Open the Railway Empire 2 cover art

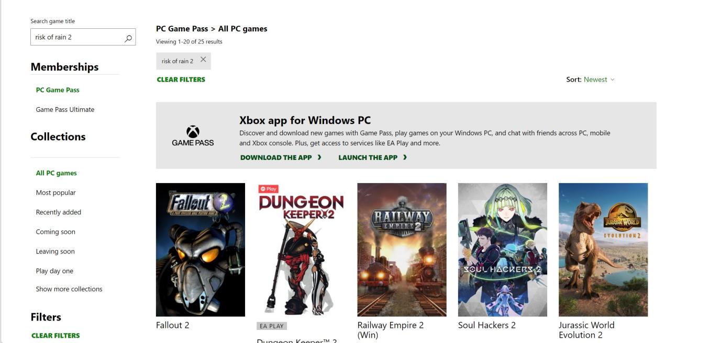click(x=402, y=249)
